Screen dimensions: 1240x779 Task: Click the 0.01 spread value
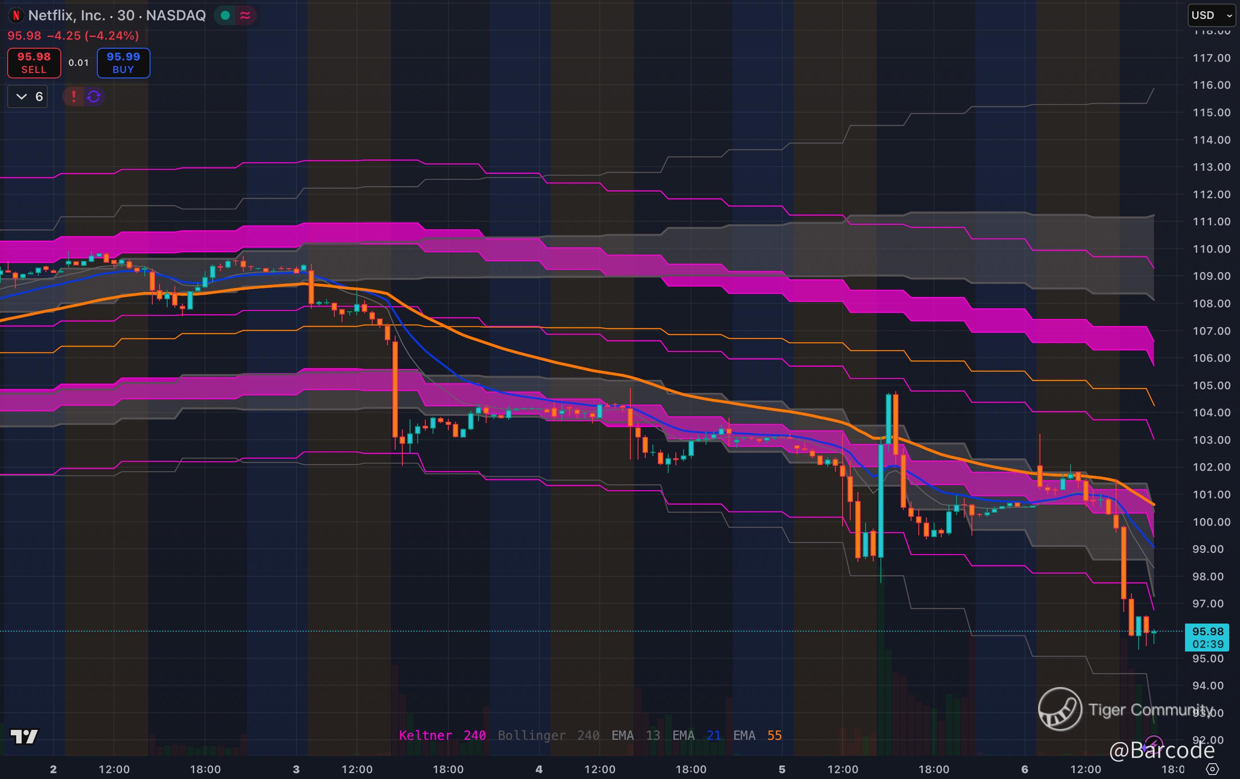(78, 63)
